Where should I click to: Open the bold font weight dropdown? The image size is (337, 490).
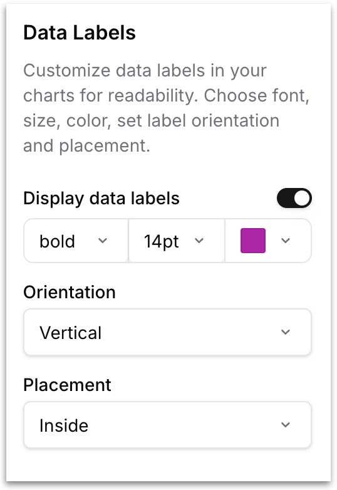(76, 241)
